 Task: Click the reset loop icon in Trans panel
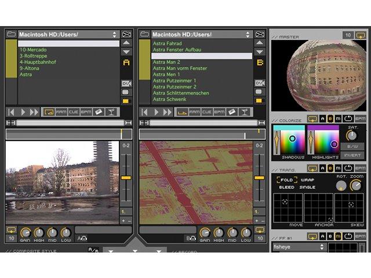pos(348,168)
